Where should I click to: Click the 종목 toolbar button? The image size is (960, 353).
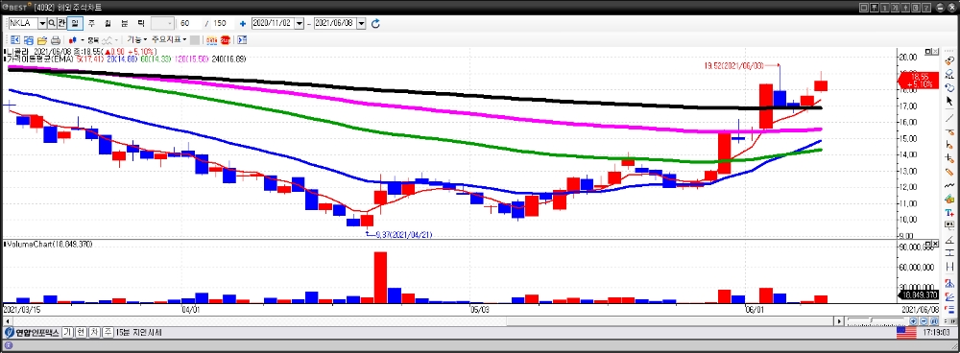[x=94, y=39]
